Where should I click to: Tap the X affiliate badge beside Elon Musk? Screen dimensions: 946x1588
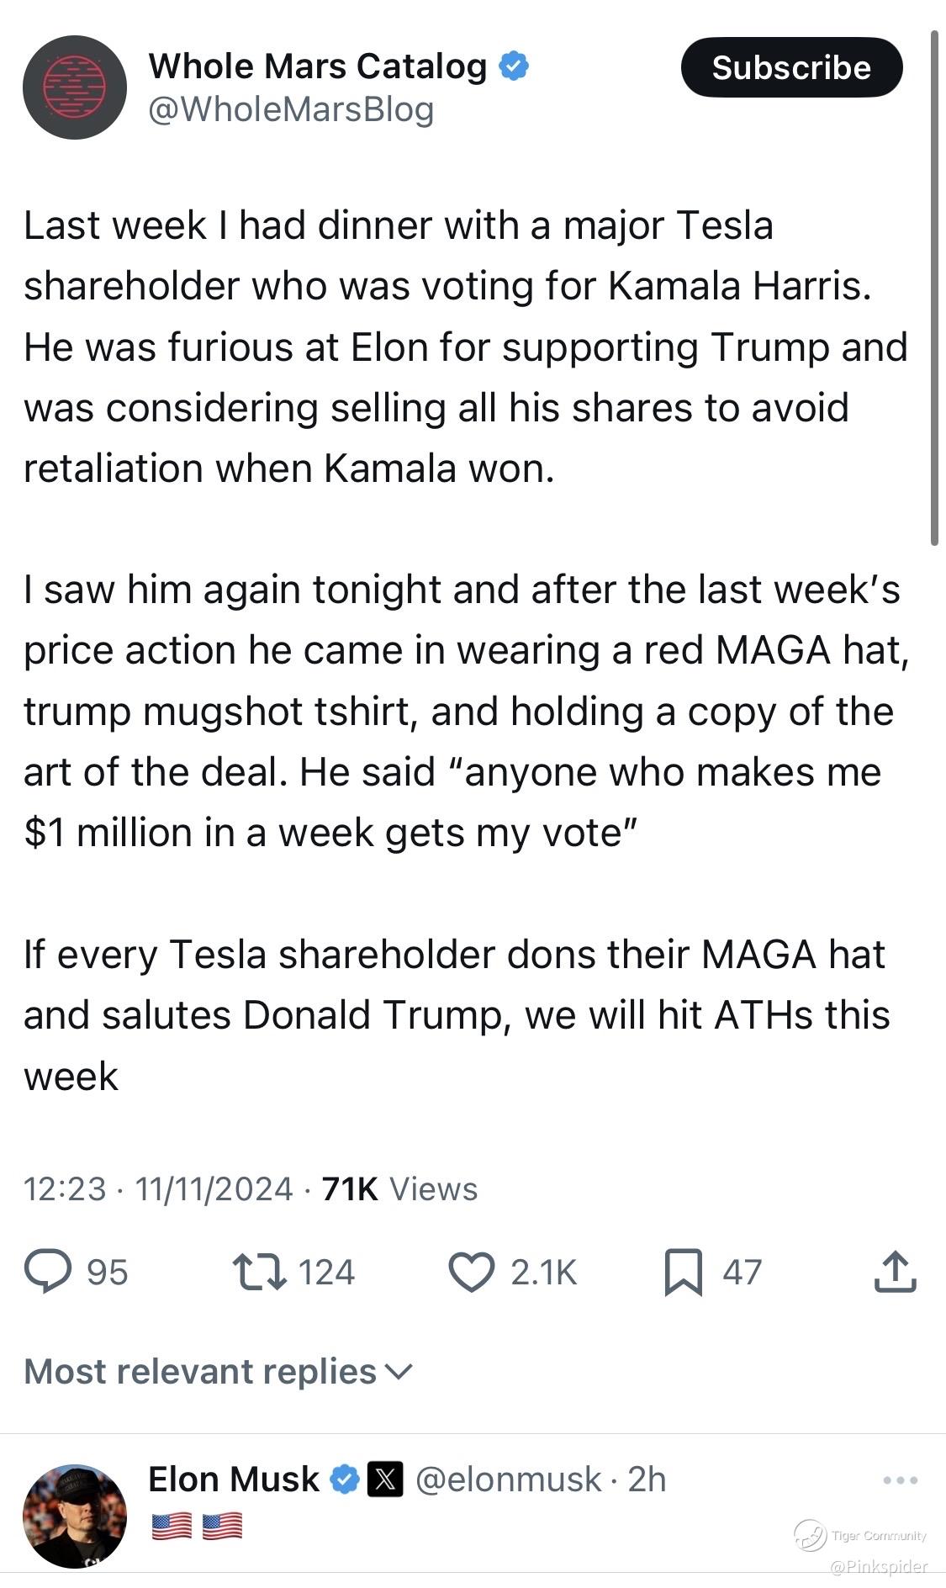tap(386, 1479)
